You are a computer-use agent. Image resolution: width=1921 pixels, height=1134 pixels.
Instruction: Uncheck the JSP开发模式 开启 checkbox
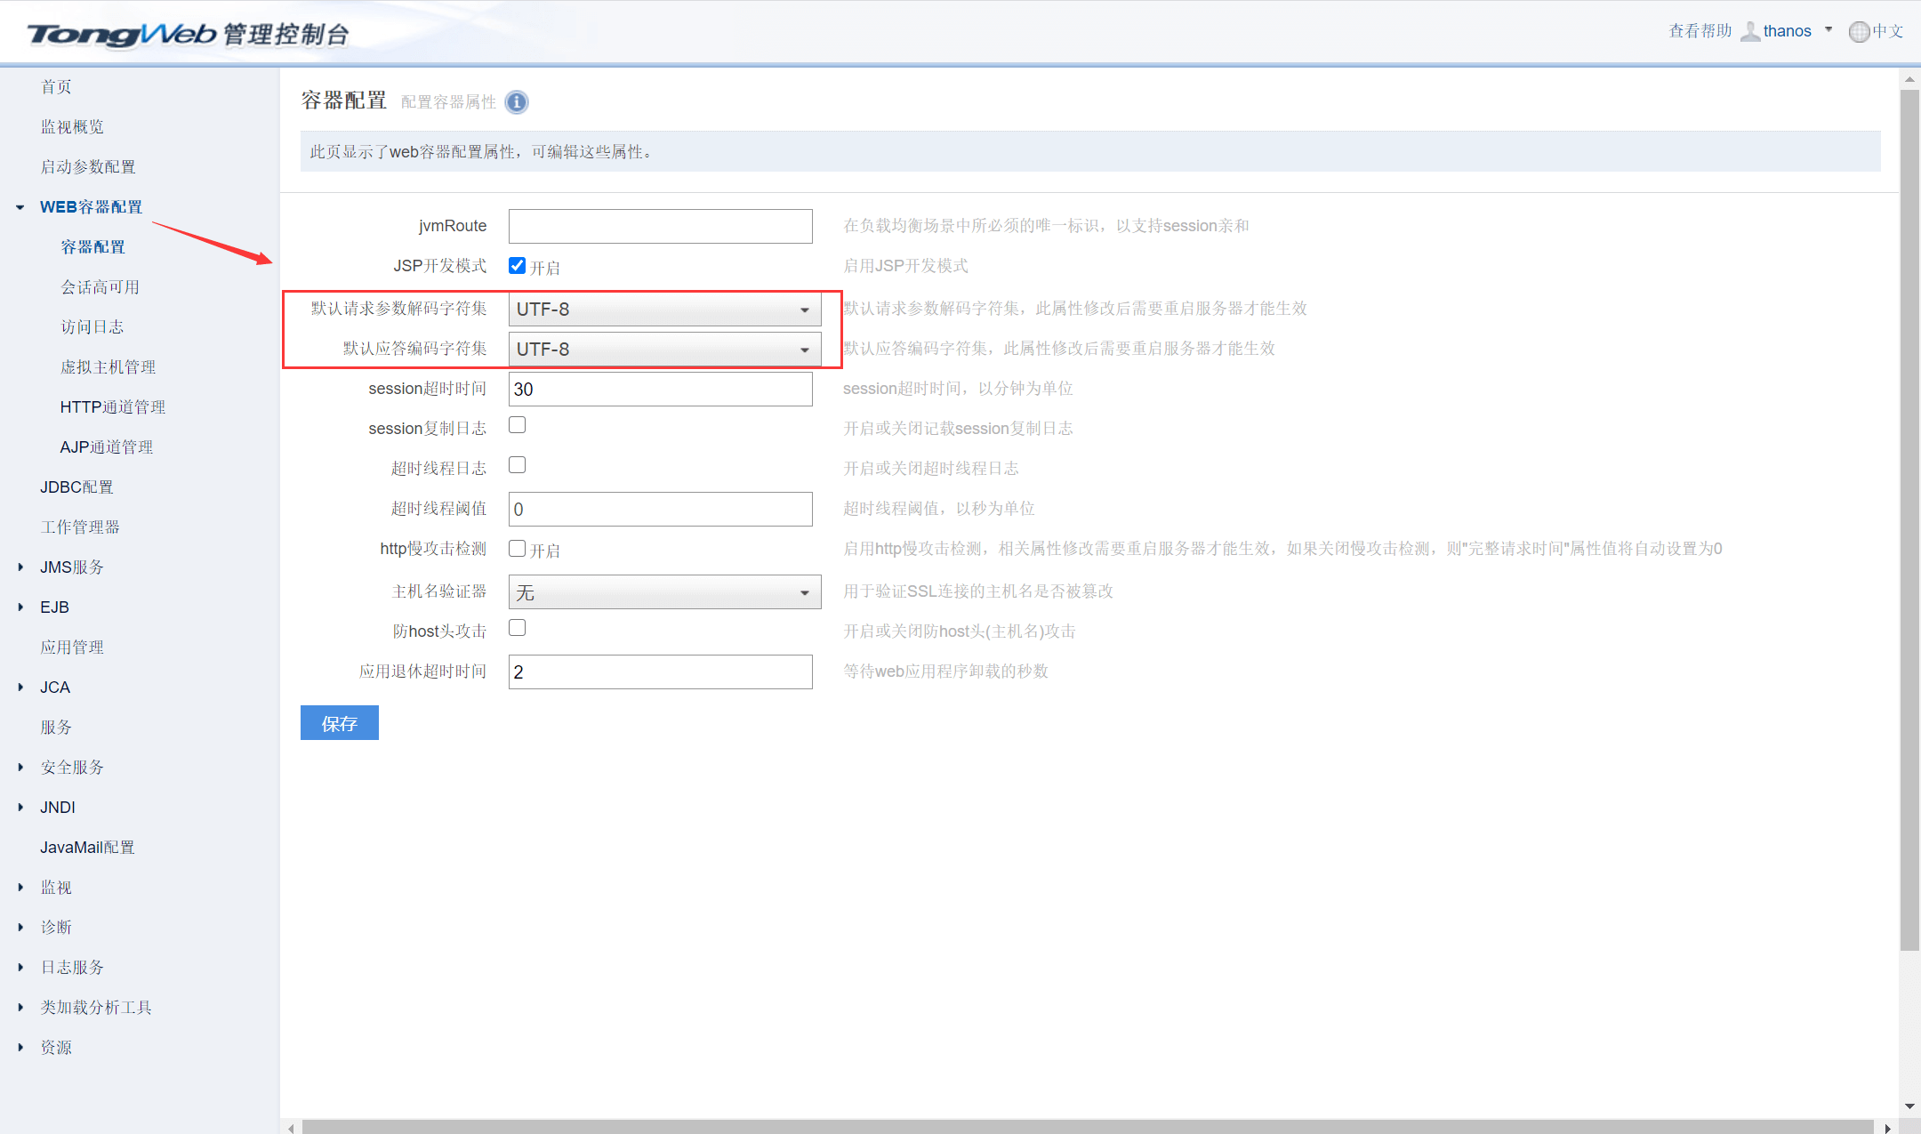[517, 265]
